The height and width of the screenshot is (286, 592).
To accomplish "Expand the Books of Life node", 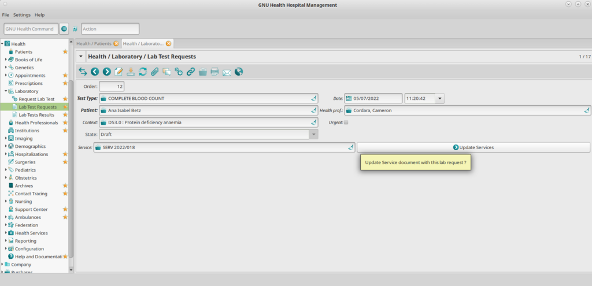I will [x=6, y=60].
